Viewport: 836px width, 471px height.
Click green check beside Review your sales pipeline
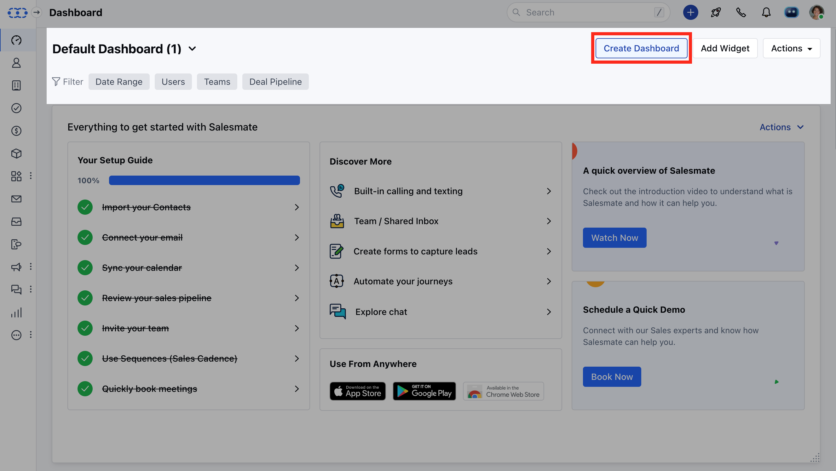[x=85, y=298]
